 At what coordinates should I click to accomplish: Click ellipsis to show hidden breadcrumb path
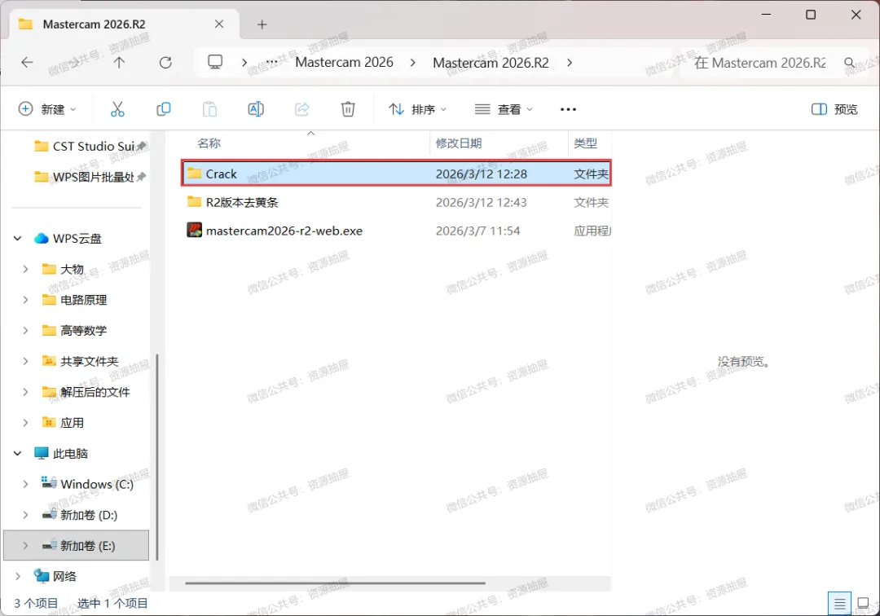(x=271, y=62)
